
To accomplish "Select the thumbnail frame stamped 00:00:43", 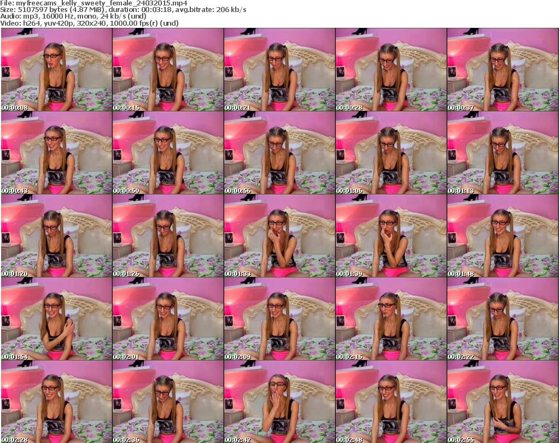I will (56, 152).
